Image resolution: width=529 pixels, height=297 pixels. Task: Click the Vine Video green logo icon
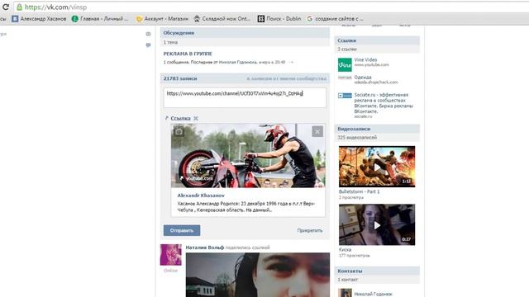[x=345, y=65]
